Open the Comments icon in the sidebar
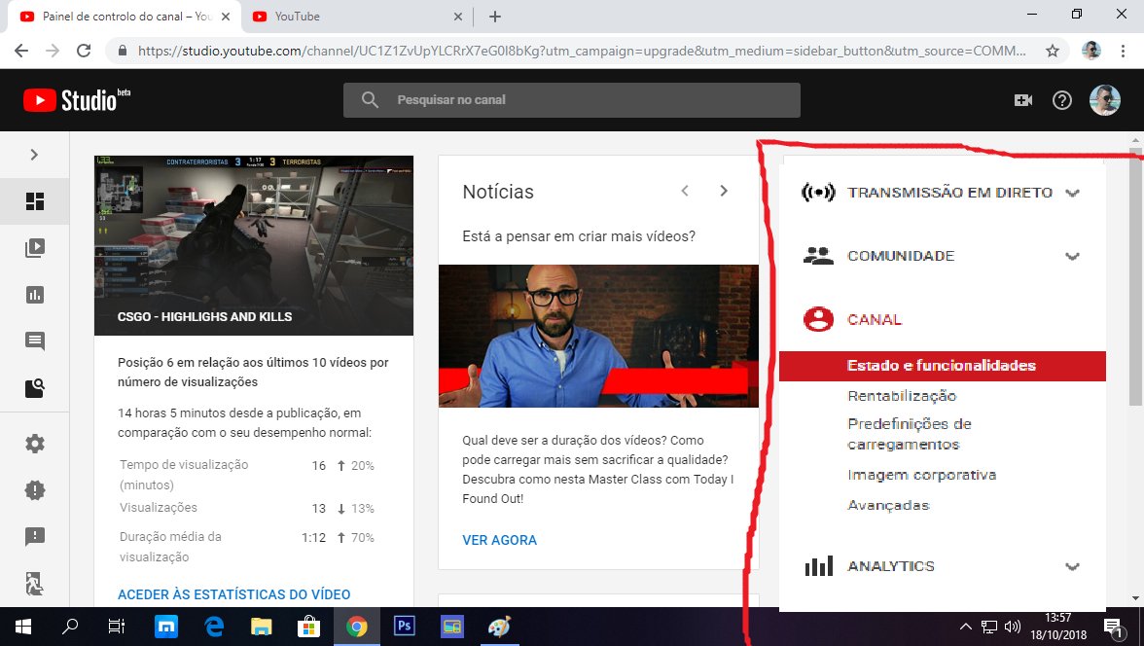The height and width of the screenshot is (646, 1144). pos(34,341)
